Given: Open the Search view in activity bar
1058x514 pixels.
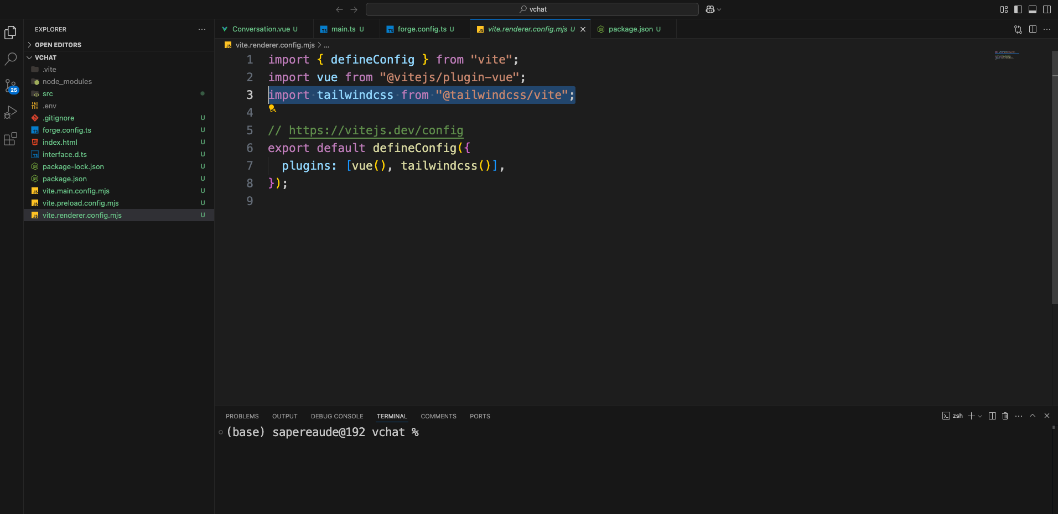Looking at the screenshot, I should tap(11, 59).
